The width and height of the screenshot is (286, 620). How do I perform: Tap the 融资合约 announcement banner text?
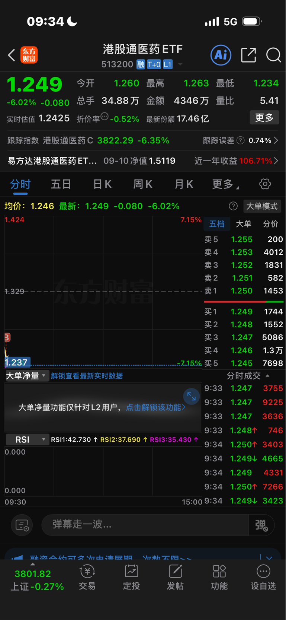point(111,558)
